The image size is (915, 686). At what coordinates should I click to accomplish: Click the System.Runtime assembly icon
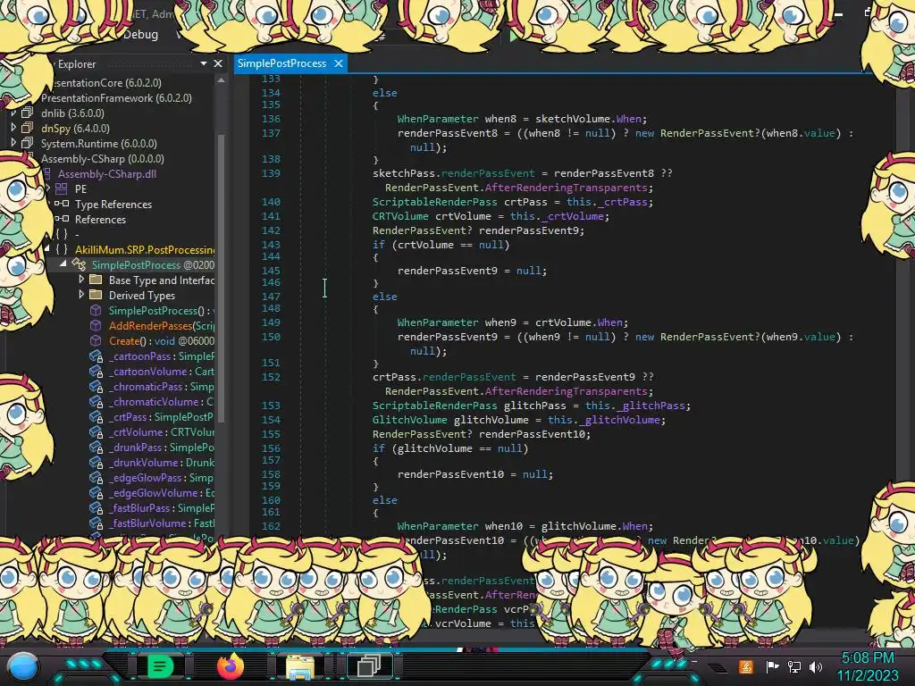[x=27, y=143]
